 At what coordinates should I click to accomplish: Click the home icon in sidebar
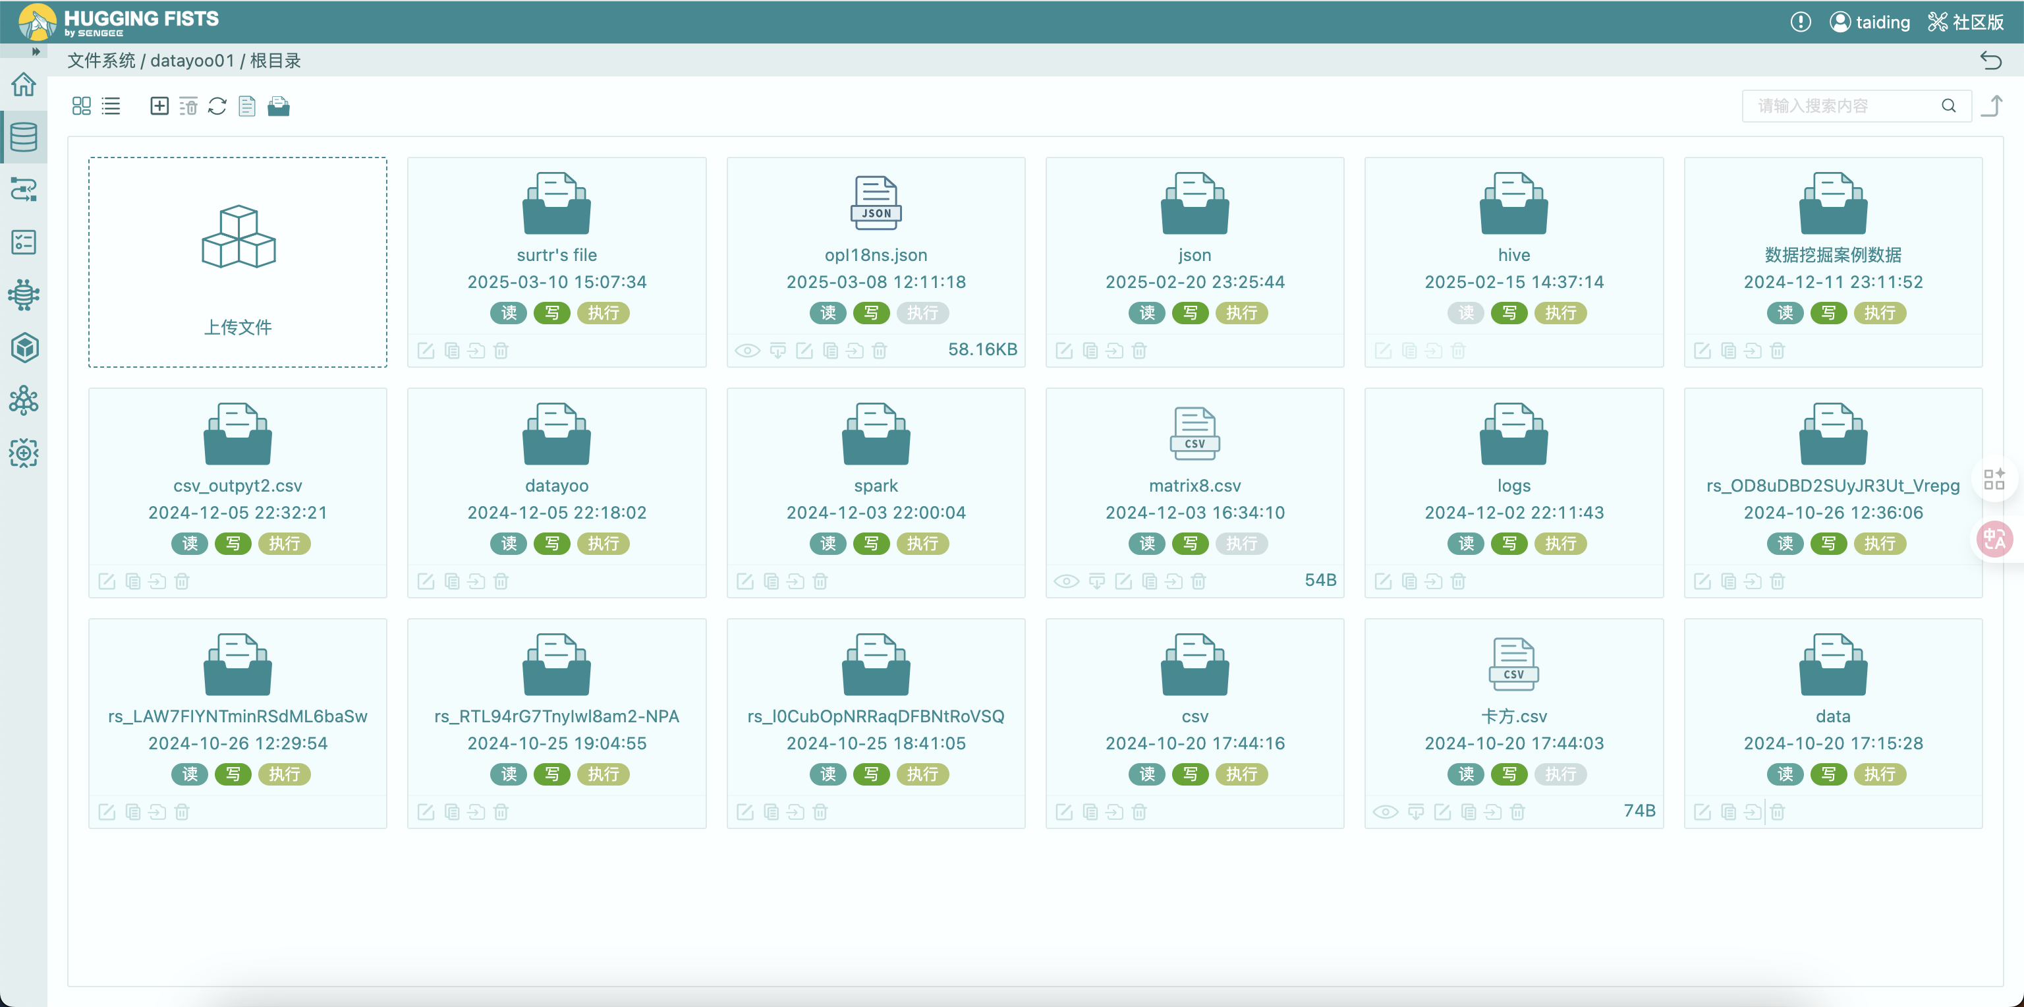coord(24,84)
